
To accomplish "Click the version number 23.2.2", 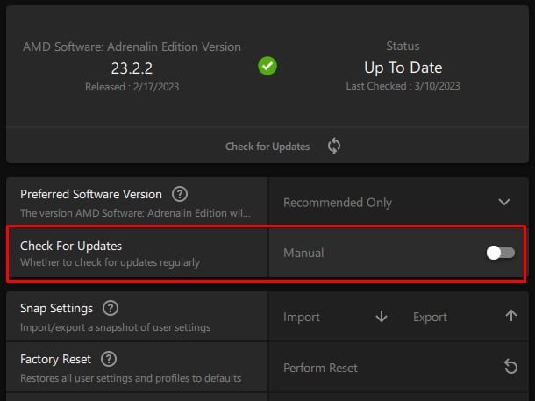I will coord(132,68).
